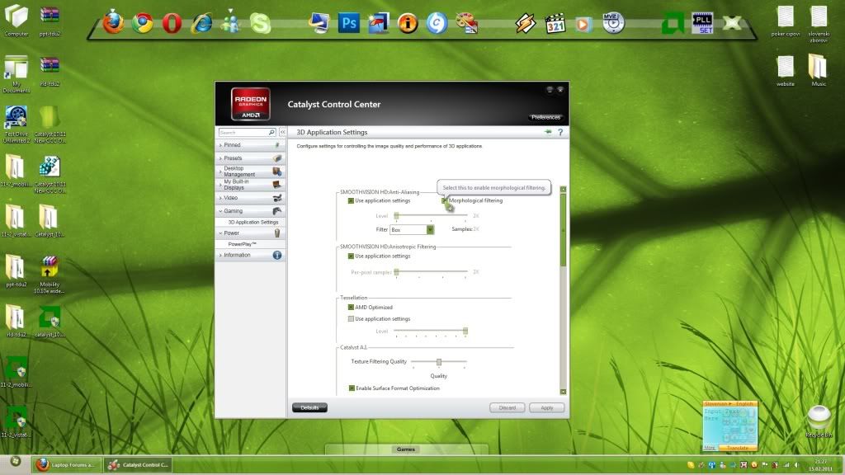845x475 pixels.
Task: Launch Firefox from the top dock
Action: click(x=113, y=22)
